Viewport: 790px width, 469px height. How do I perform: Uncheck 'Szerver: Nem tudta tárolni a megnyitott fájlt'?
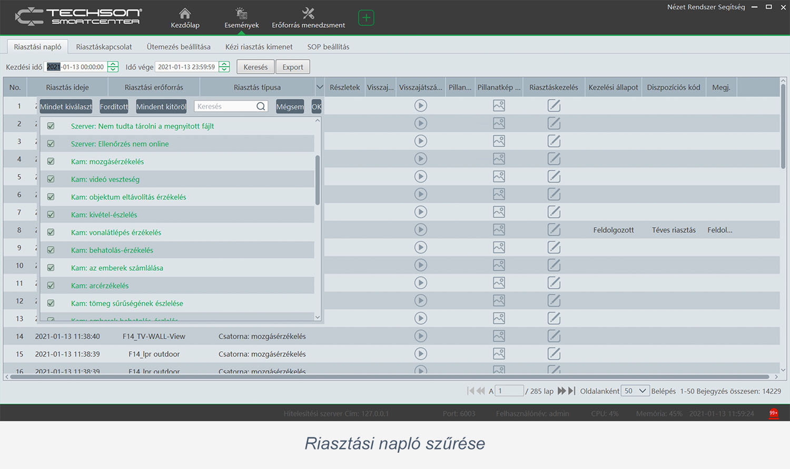(x=51, y=126)
